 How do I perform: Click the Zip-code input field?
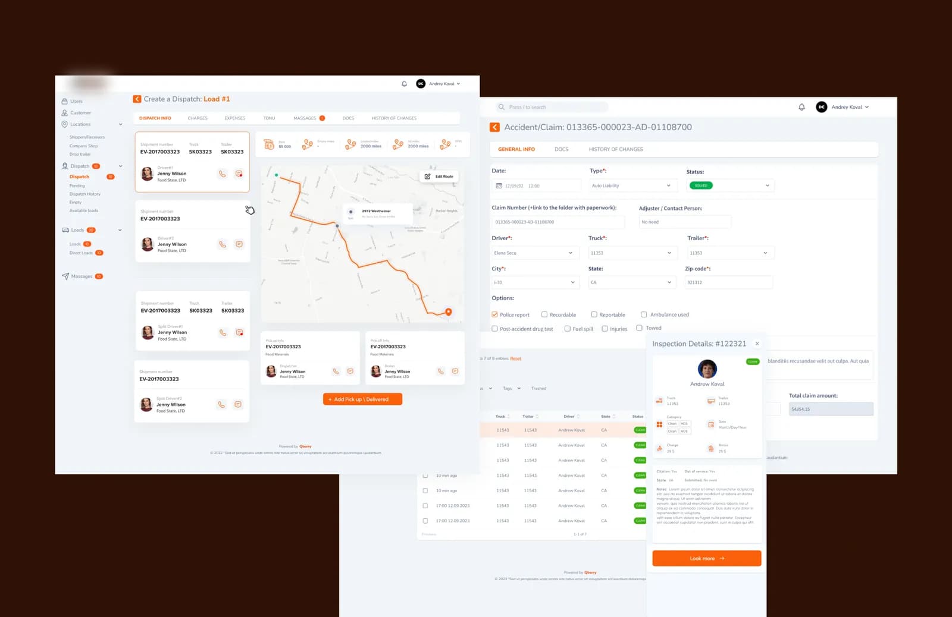729,282
